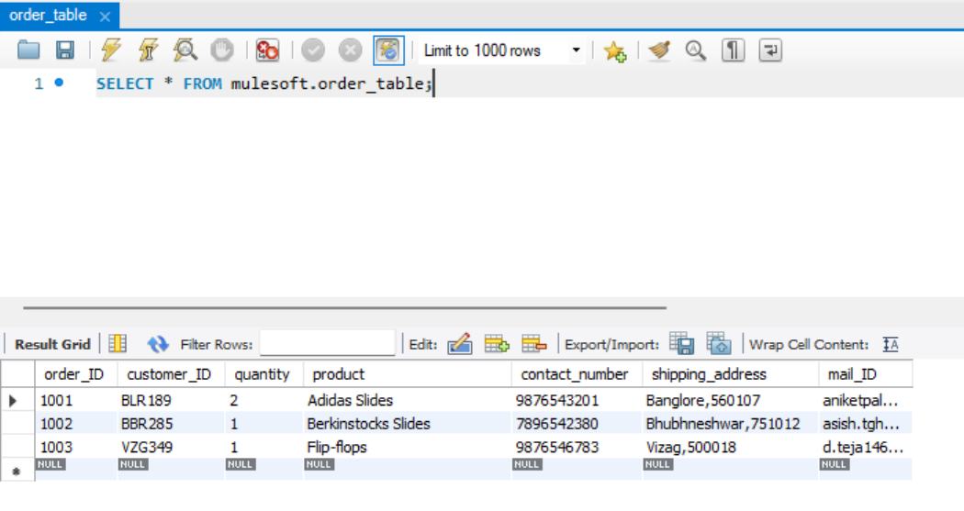
Task: Toggle wrap cell content icon
Action: pos(890,345)
